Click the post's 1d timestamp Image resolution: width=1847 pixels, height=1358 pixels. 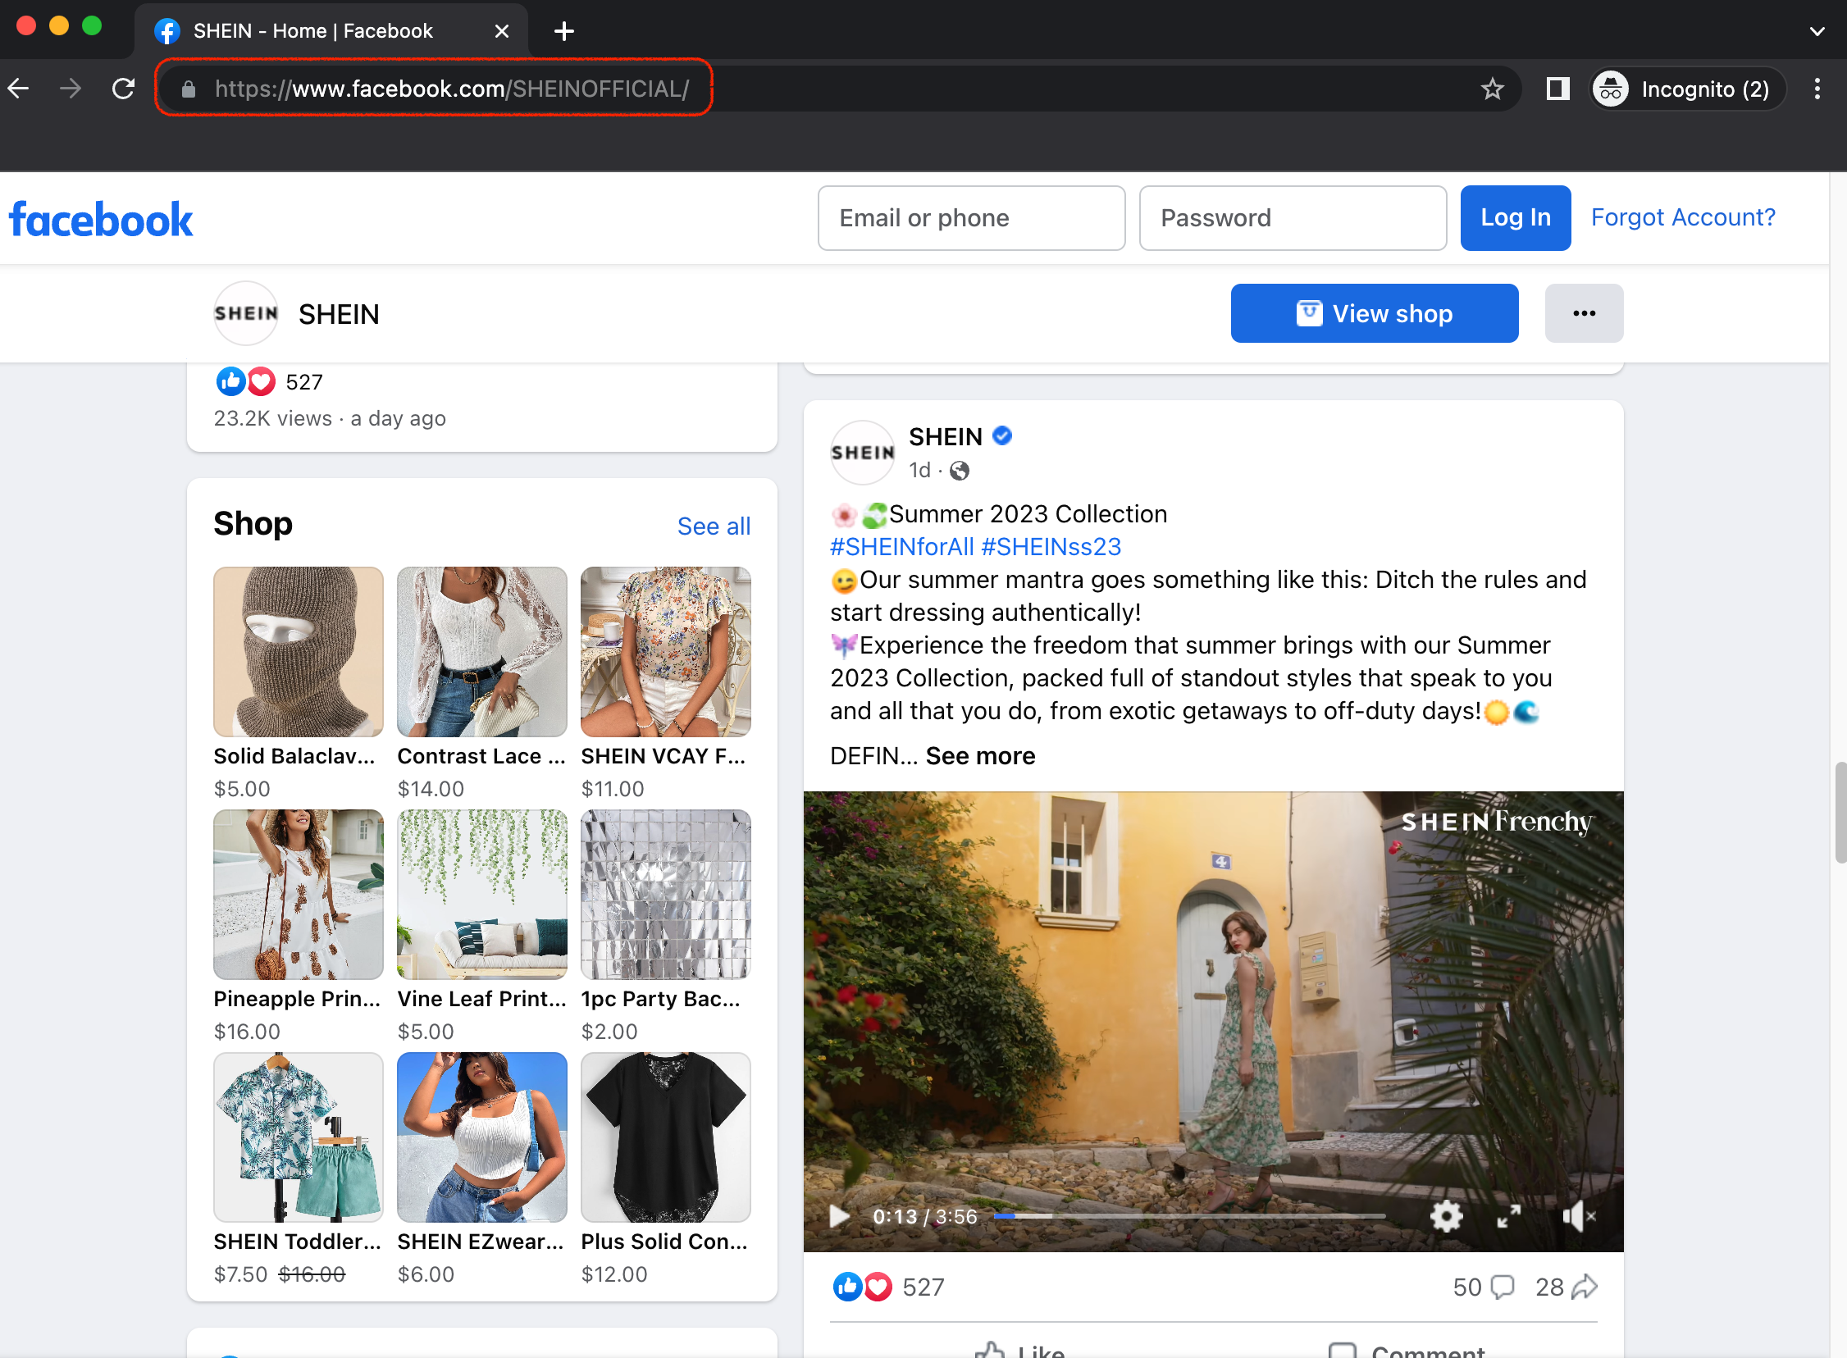[919, 470]
